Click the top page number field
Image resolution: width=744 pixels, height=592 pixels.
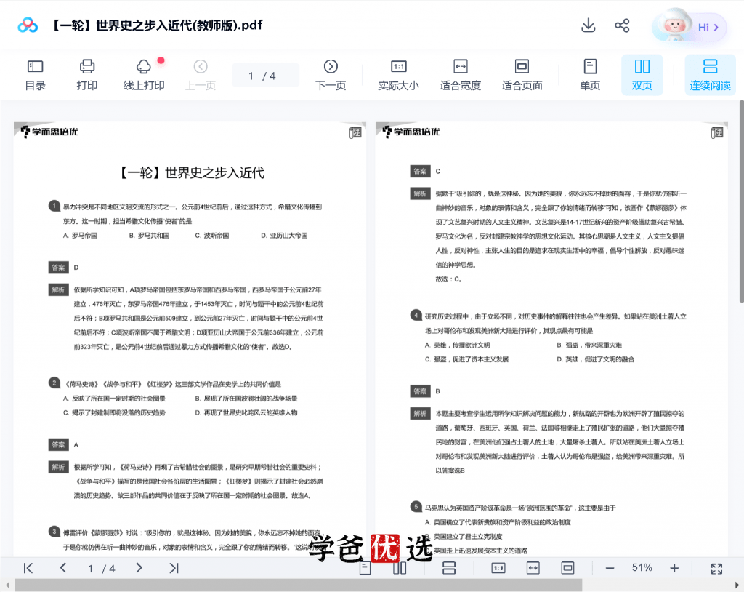[x=265, y=76]
